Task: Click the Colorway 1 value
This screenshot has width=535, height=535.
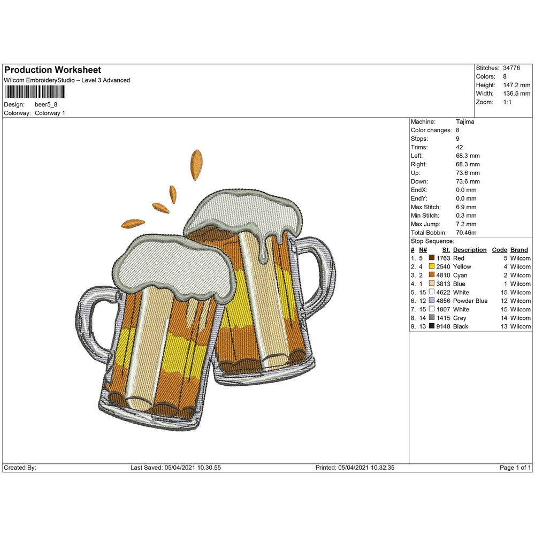Action: [50, 113]
